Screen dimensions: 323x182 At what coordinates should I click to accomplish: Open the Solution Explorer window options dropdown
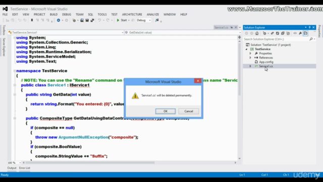(305, 27)
